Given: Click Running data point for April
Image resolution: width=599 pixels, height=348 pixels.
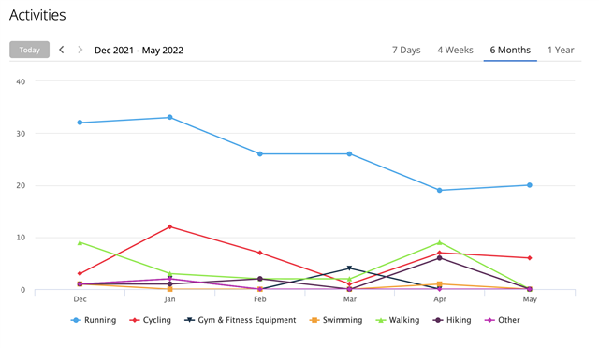Looking at the screenshot, I should pos(439,190).
